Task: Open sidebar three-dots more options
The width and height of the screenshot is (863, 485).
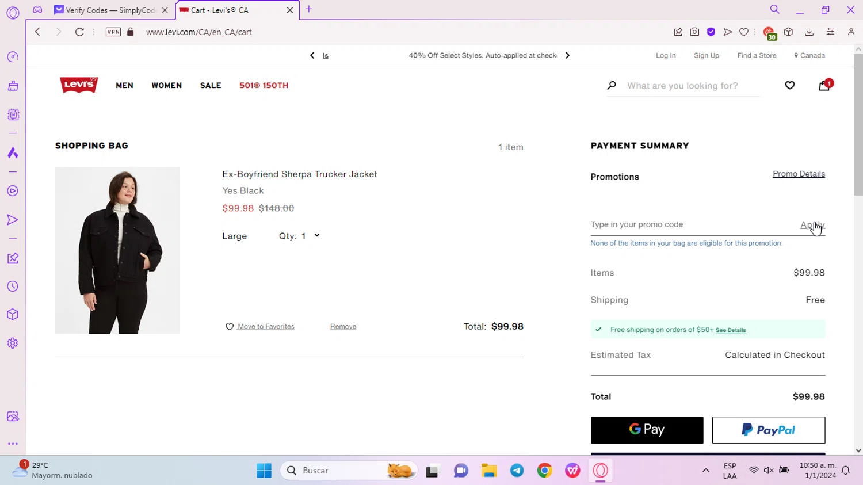Action: coord(13,444)
